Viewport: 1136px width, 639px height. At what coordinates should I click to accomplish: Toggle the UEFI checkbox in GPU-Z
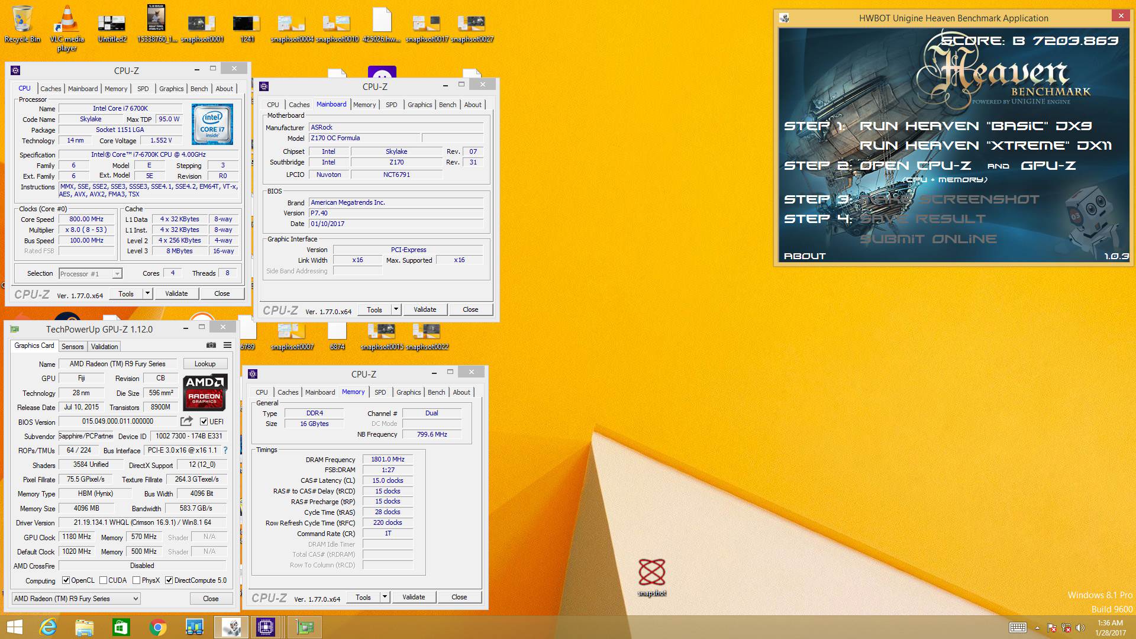coord(204,421)
